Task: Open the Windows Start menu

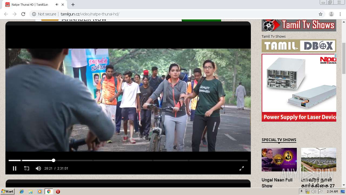Action: [7, 191]
